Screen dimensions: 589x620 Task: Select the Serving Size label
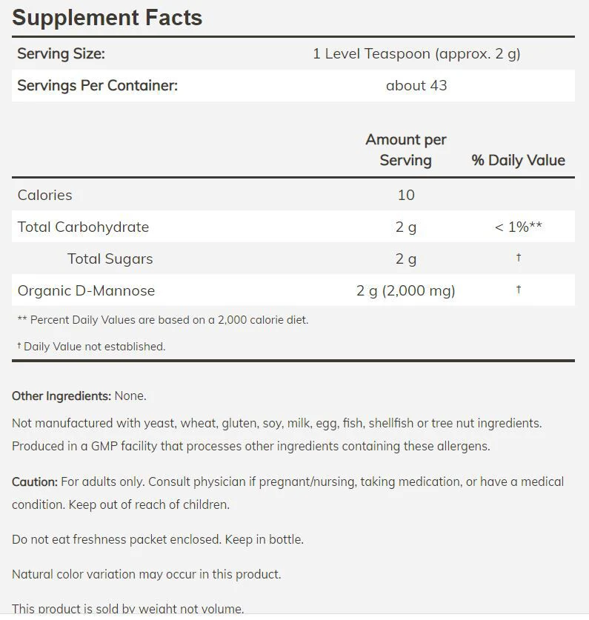click(x=61, y=53)
